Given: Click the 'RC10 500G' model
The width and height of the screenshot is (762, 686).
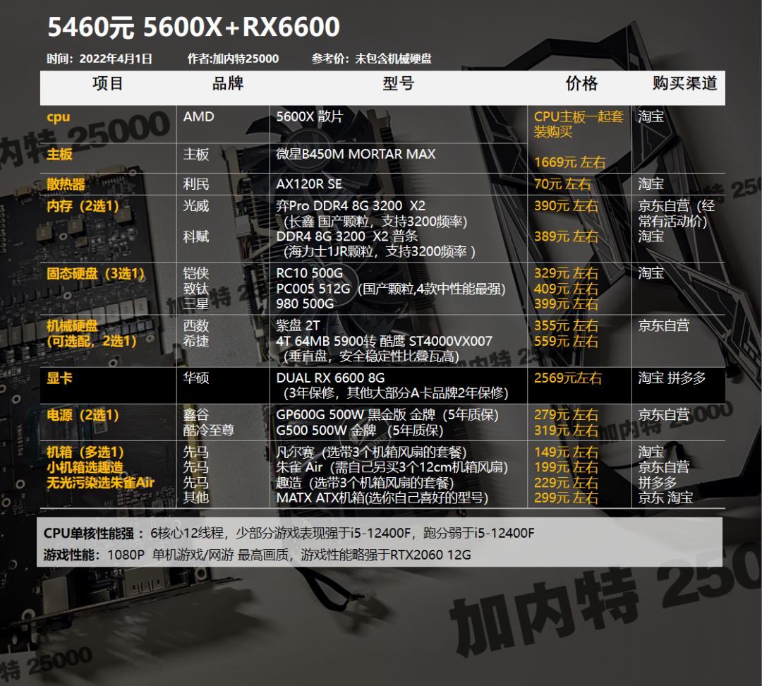Looking at the screenshot, I should tap(310, 273).
